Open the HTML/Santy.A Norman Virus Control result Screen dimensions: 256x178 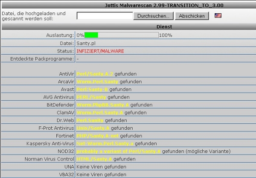point(94,159)
